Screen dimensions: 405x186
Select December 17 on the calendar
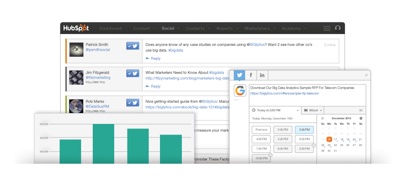335,139
